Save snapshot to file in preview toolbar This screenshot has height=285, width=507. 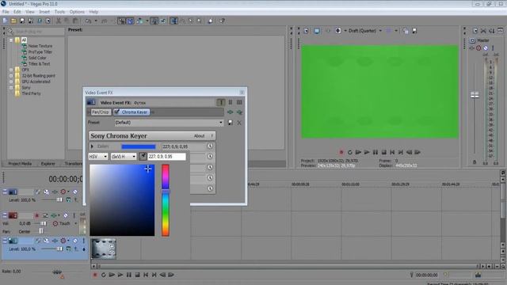pyautogui.click(x=414, y=31)
